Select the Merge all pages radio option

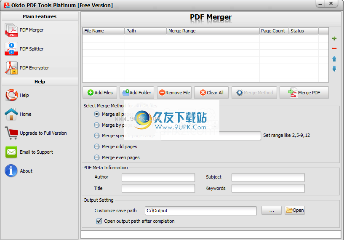click(x=96, y=114)
